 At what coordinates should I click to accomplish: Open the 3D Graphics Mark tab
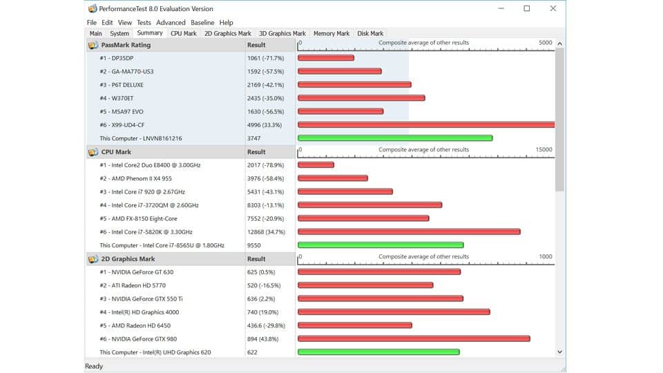coord(282,33)
